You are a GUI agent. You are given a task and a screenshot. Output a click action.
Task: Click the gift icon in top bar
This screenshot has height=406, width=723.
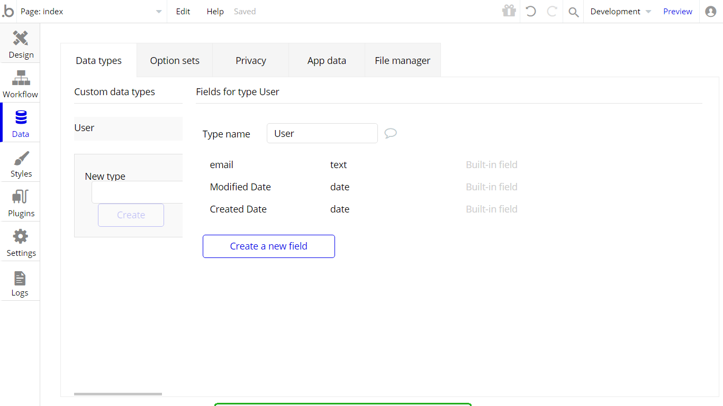[509, 11]
